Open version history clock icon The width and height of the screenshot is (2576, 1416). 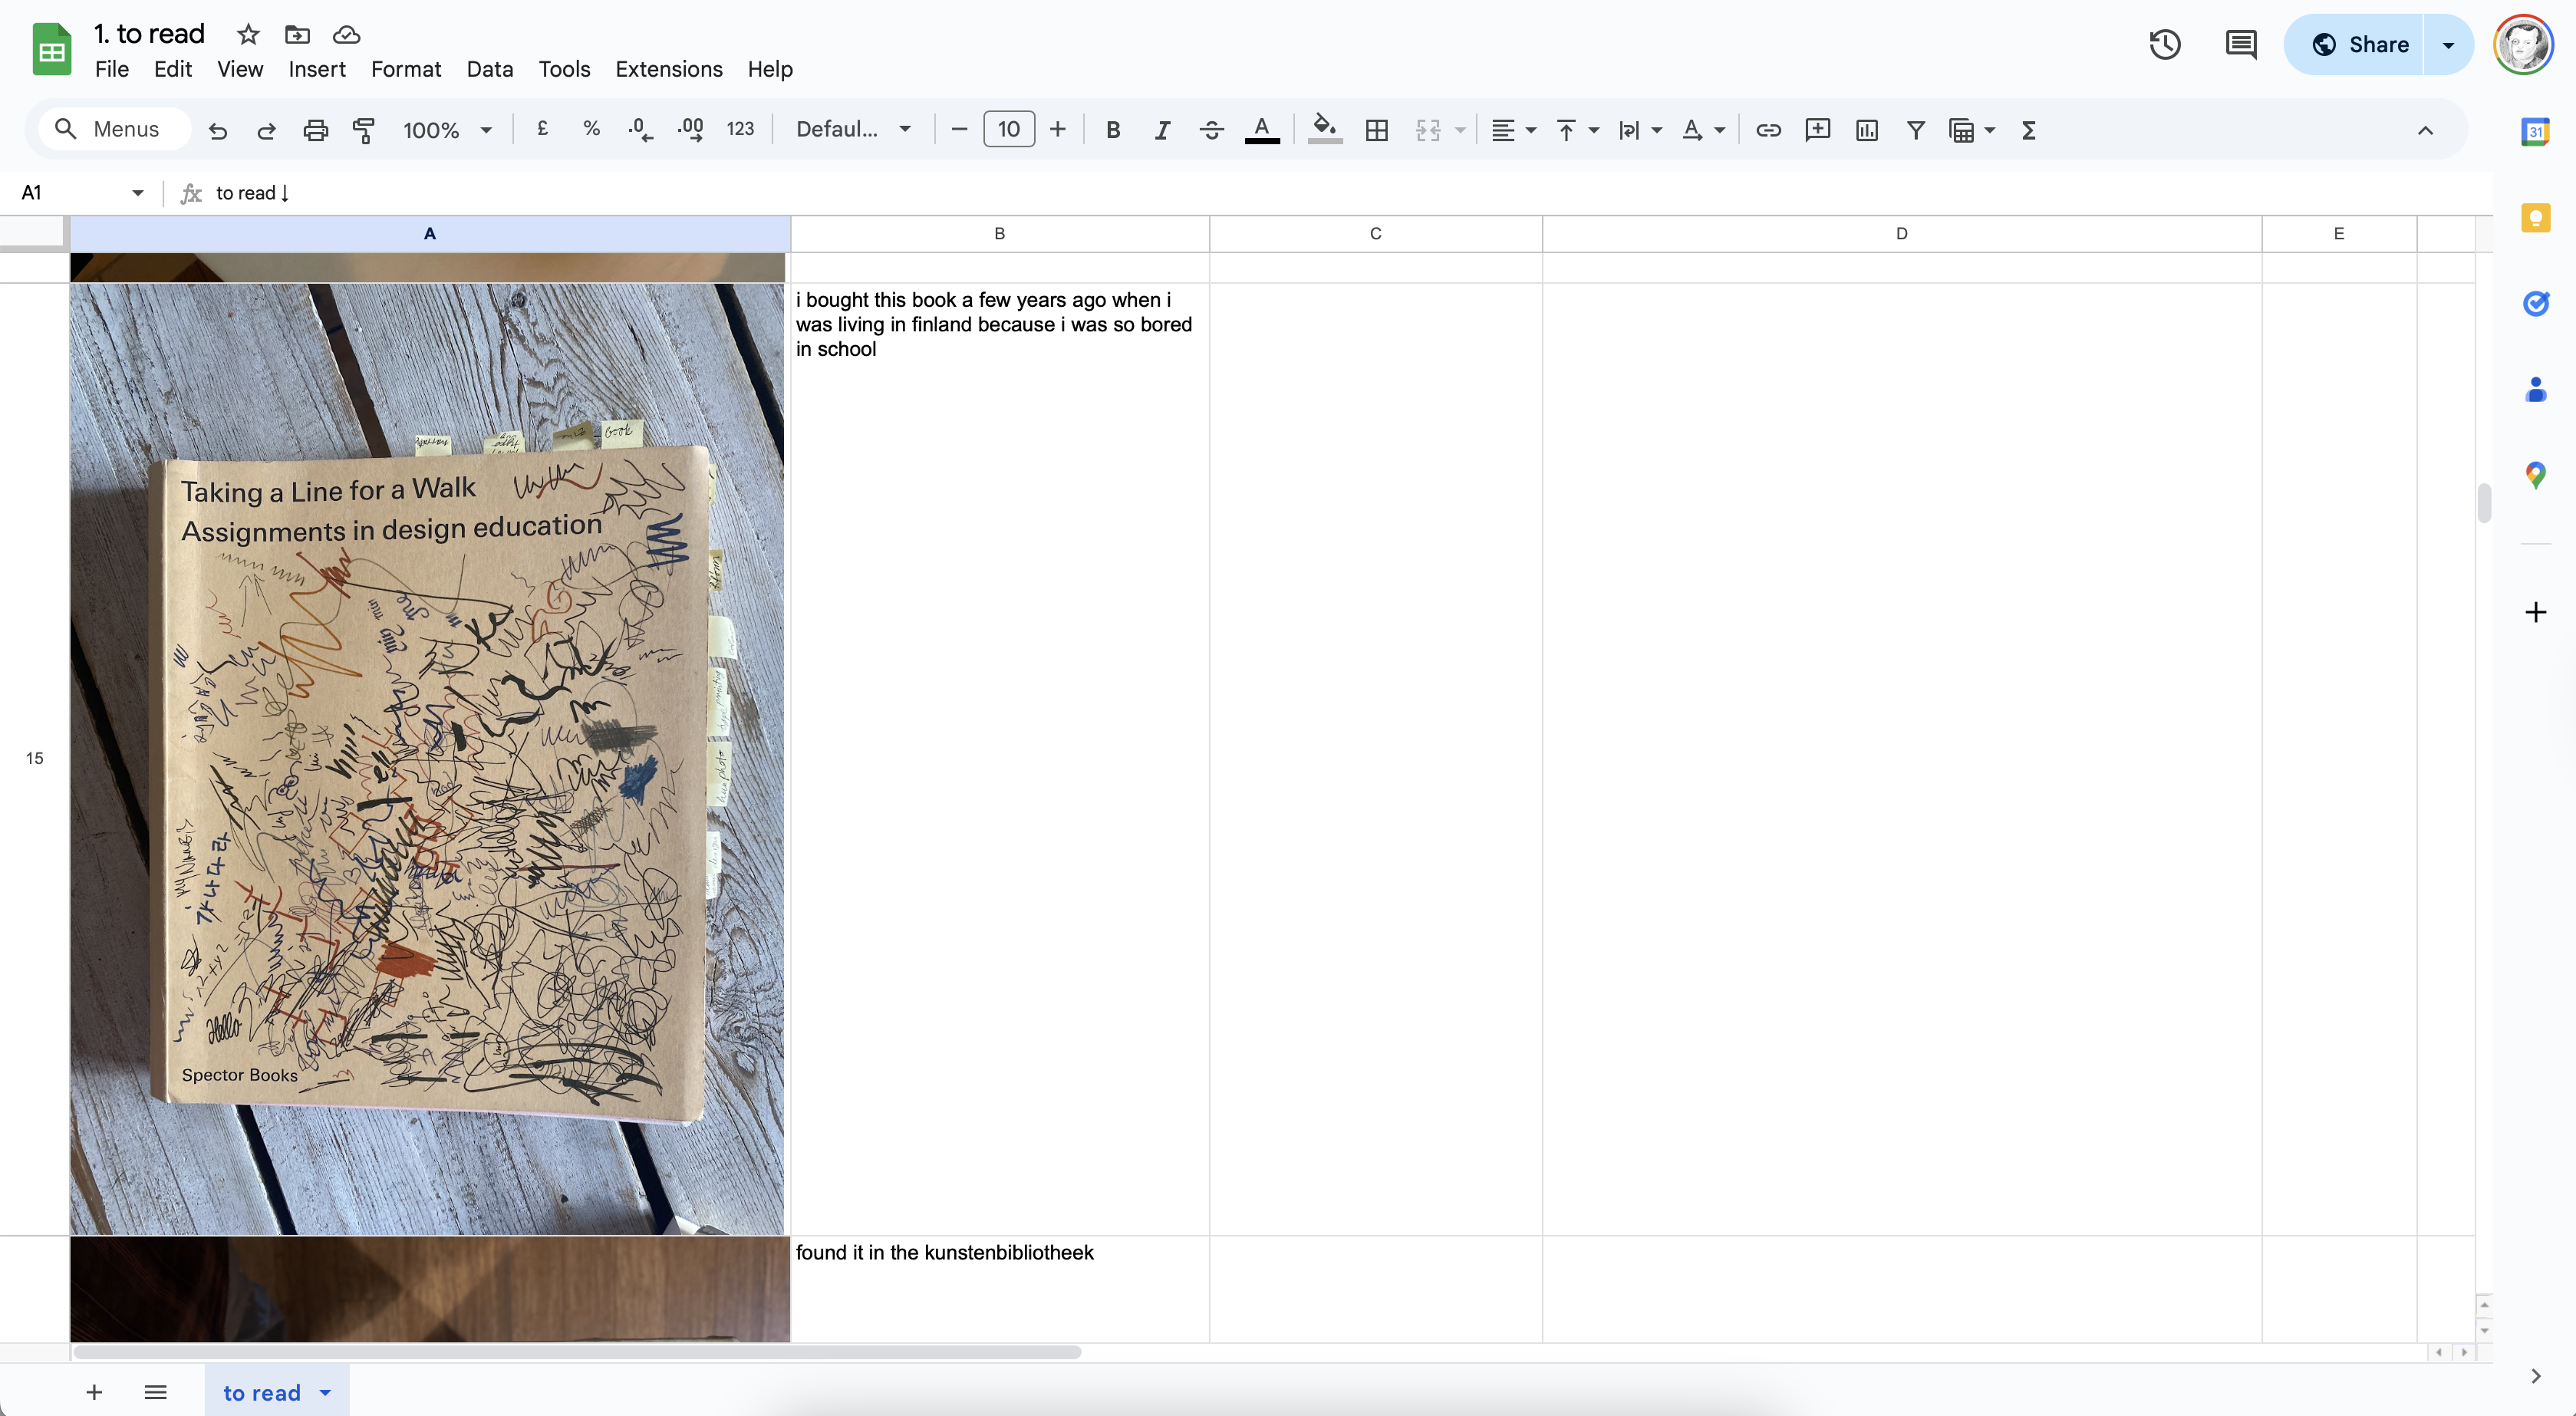pyautogui.click(x=2164, y=45)
